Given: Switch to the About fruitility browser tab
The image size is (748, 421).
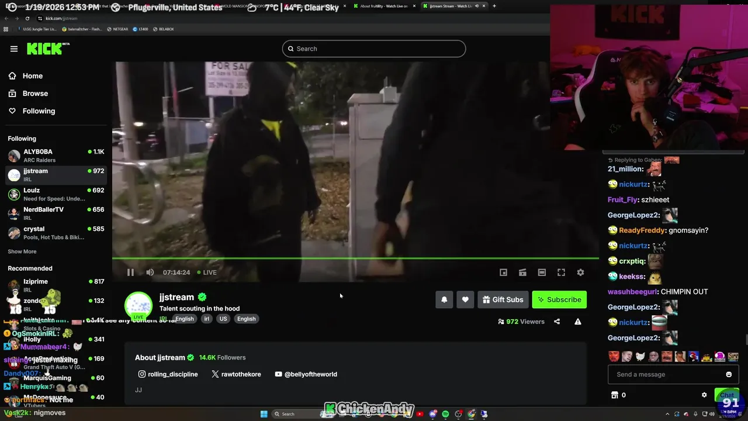Looking at the screenshot, I should pos(385,6).
